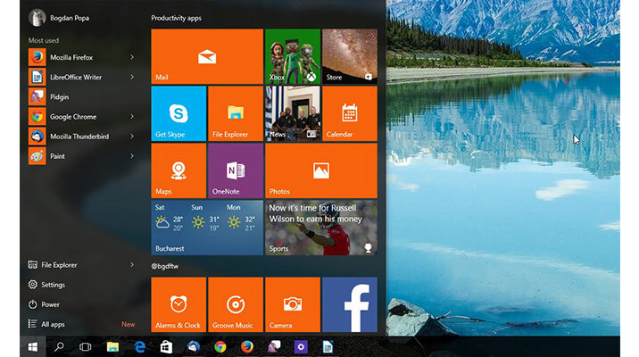Open the OneNote tile

[x=236, y=170]
